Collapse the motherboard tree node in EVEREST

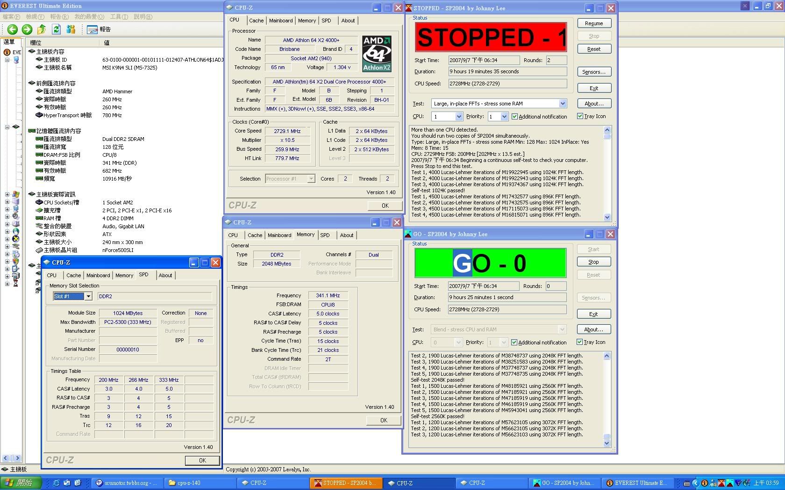(x=7, y=127)
